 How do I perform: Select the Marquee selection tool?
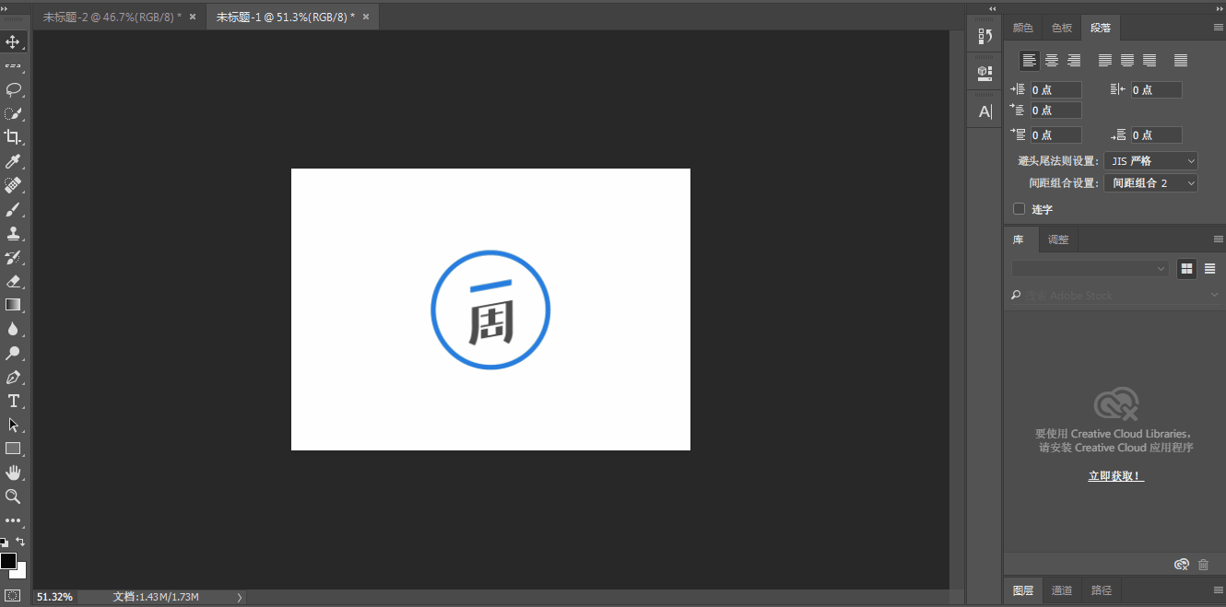point(13,66)
